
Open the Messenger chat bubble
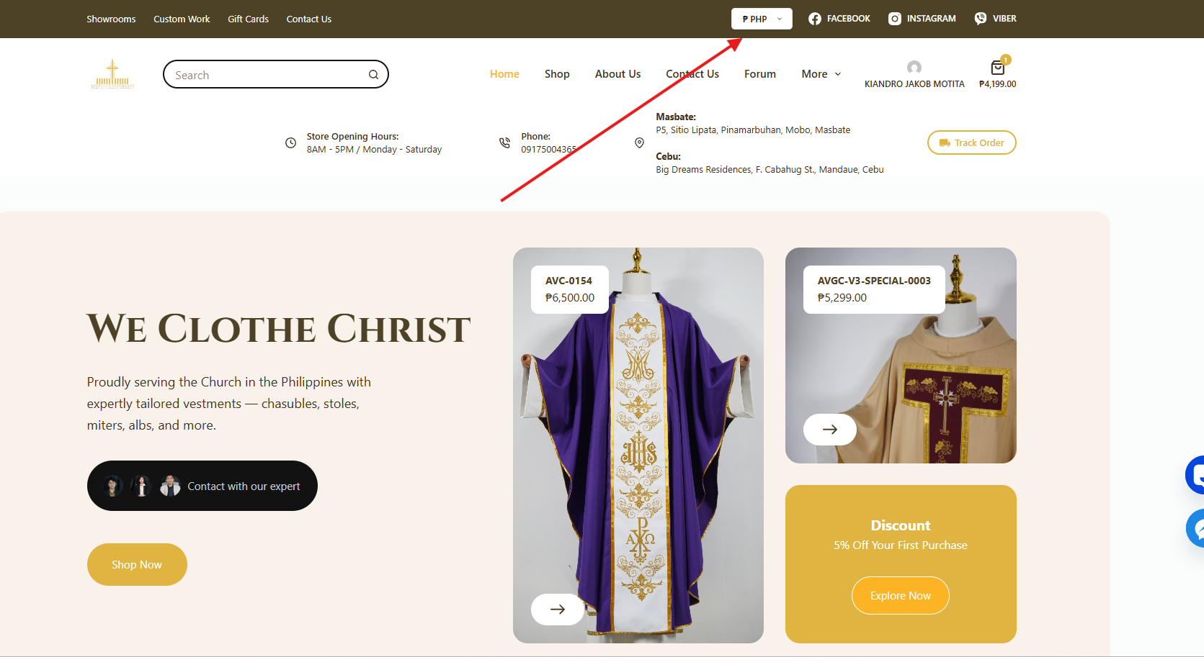pos(1196,529)
